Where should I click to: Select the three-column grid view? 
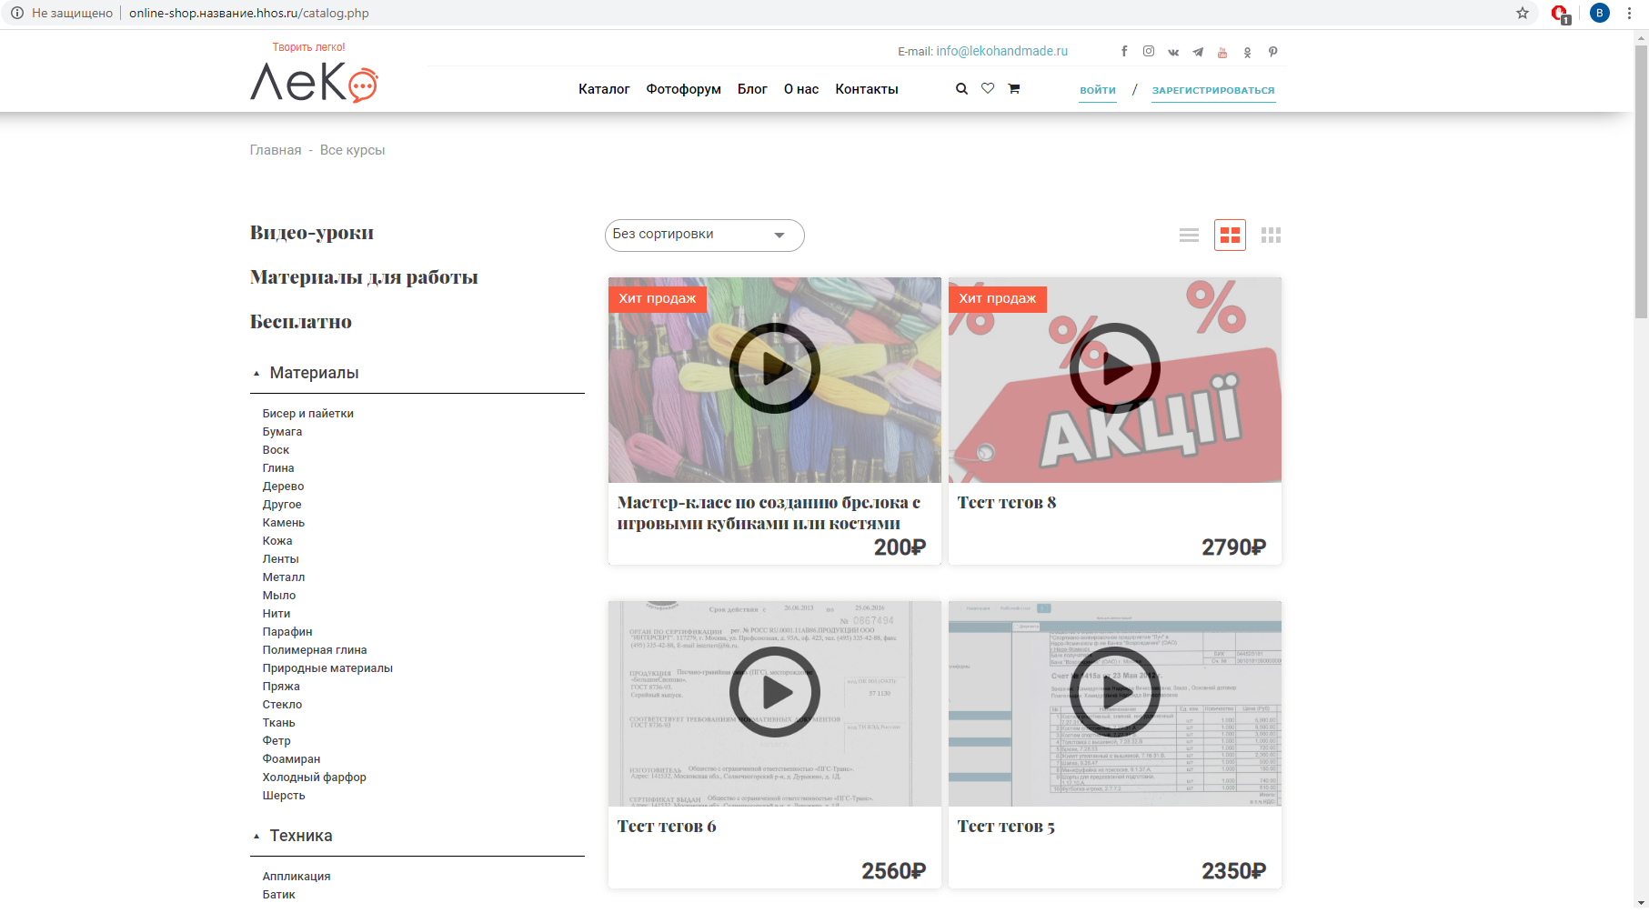point(1272,236)
